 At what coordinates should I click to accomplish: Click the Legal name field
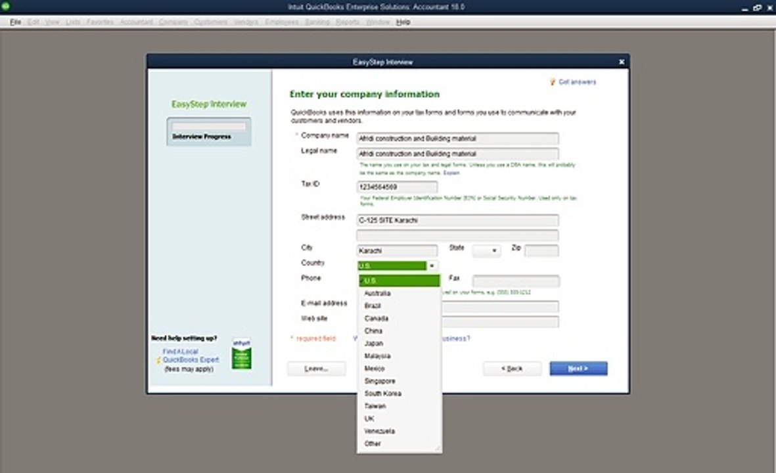(457, 154)
